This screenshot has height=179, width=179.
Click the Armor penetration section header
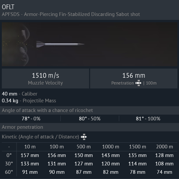(22, 127)
